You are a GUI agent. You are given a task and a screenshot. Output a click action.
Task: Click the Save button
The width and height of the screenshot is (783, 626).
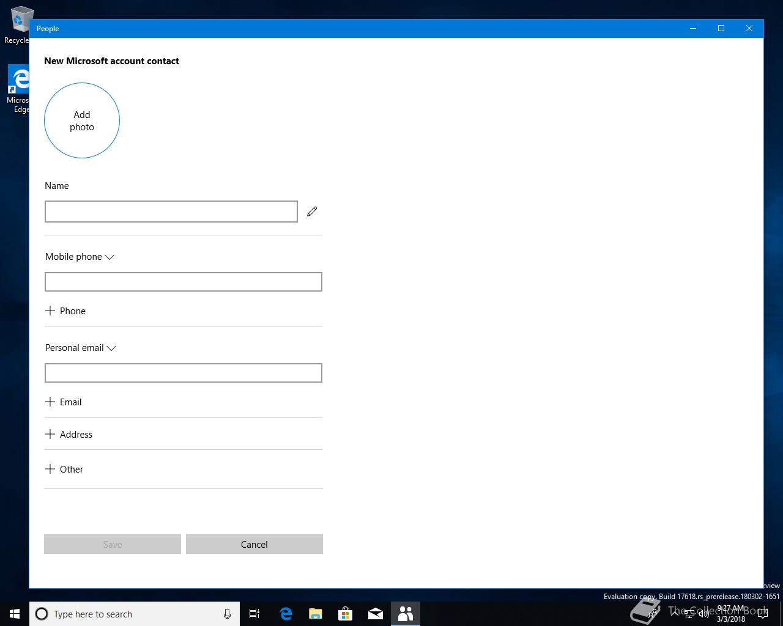click(x=113, y=544)
